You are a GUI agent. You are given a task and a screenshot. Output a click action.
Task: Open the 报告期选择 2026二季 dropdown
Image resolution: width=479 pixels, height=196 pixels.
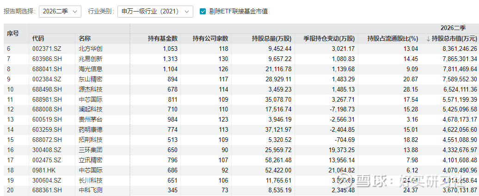[x=60, y=12]
